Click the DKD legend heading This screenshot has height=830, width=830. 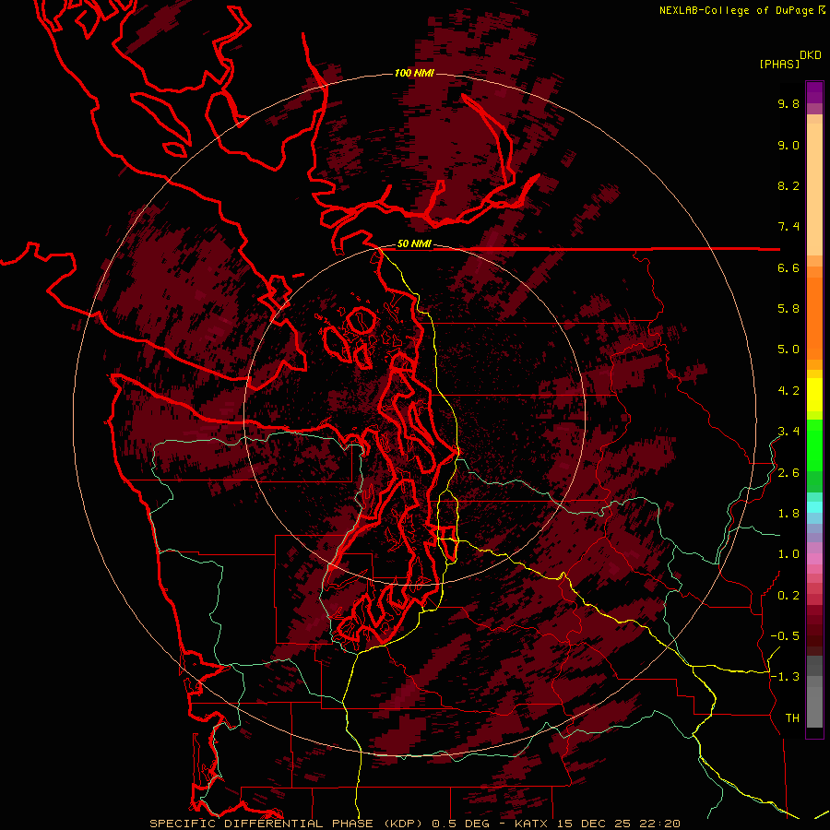pos(811,55)
